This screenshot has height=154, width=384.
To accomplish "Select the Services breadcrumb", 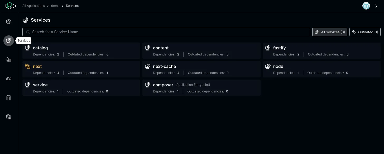I will click(x=72, y=6).
